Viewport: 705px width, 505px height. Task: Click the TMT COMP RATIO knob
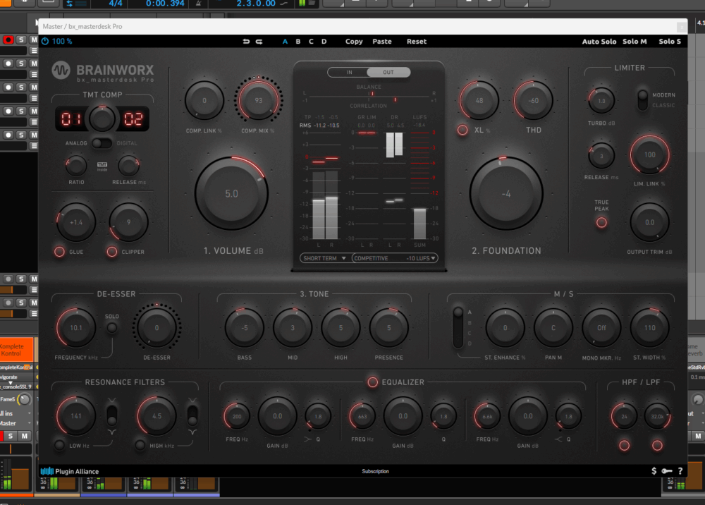pyautogui.click(x=76, y=166)
